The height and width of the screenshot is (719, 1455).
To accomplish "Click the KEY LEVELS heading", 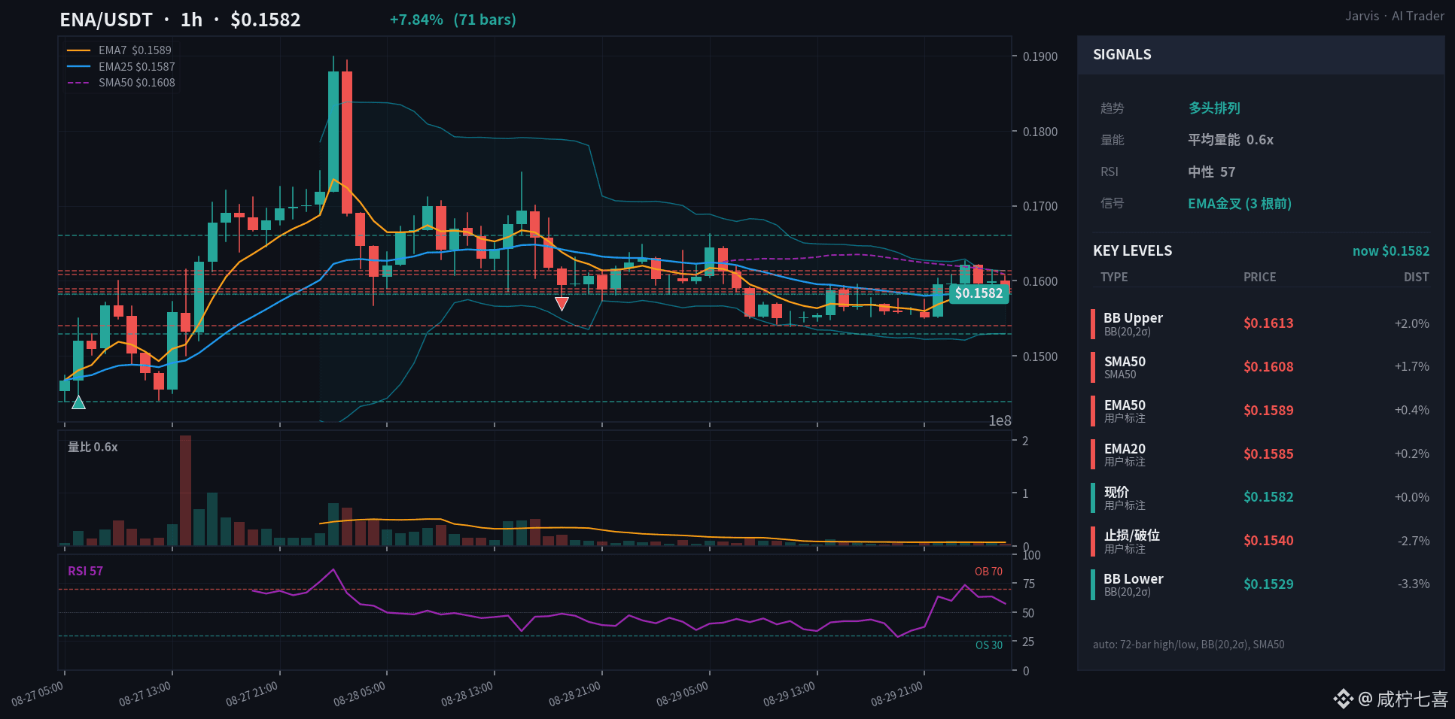I will (x=1132, y=251).
